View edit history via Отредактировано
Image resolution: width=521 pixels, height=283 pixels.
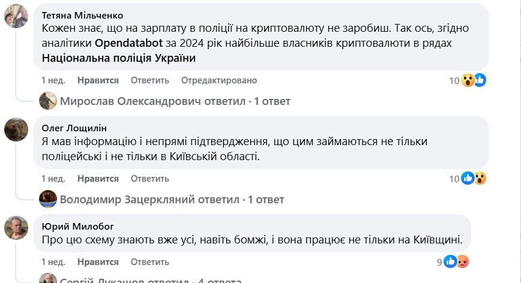(219, 80)
